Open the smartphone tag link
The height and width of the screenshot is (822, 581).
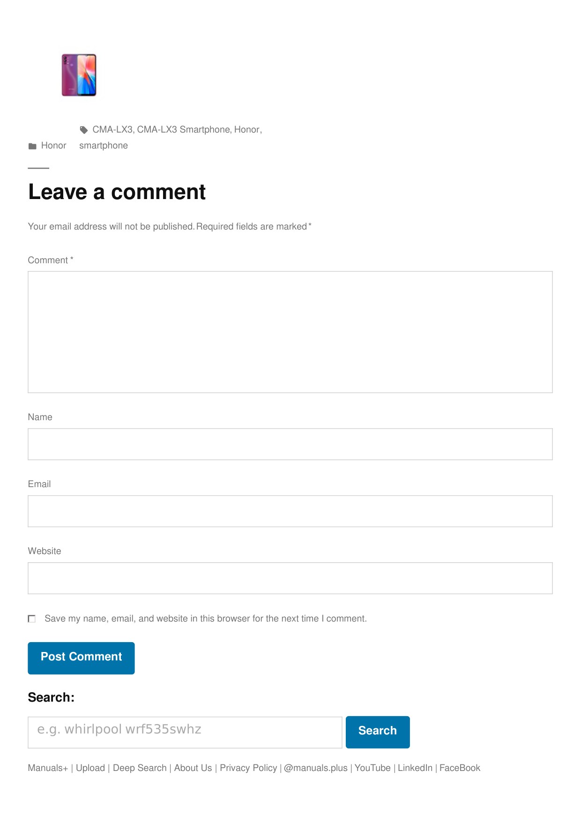104,146
